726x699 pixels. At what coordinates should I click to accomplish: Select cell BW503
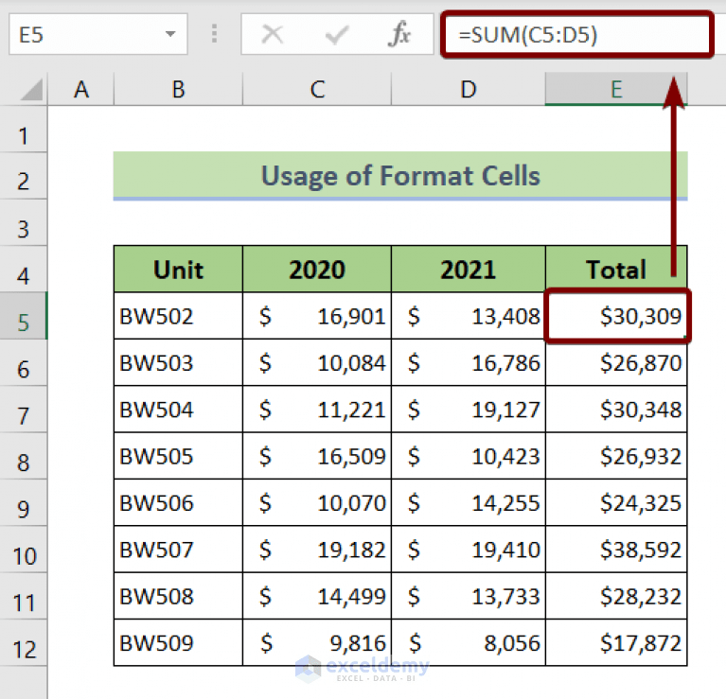(x=178, y=362)
